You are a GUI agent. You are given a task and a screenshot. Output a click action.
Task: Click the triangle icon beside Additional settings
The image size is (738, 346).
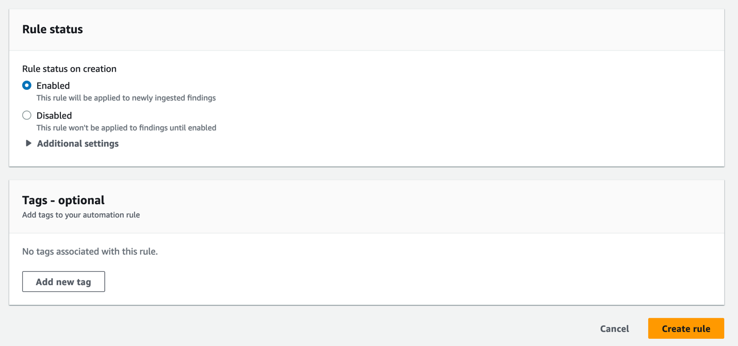pyautogui.click(x=28, y=143)
